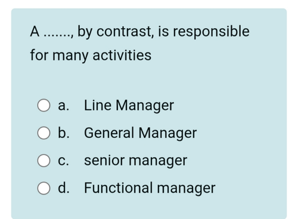Click the word "responsible" in the question
Image resolution: width=298 pixels, height=219 pixels.
(x=211, y=32)
